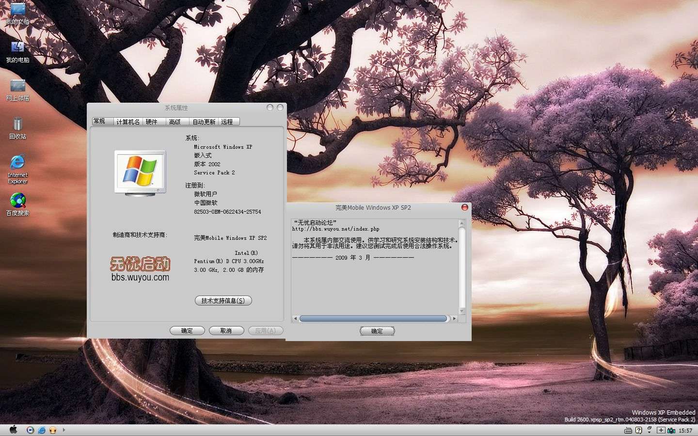Click the Apple logo start button

[x=13, y=430]
